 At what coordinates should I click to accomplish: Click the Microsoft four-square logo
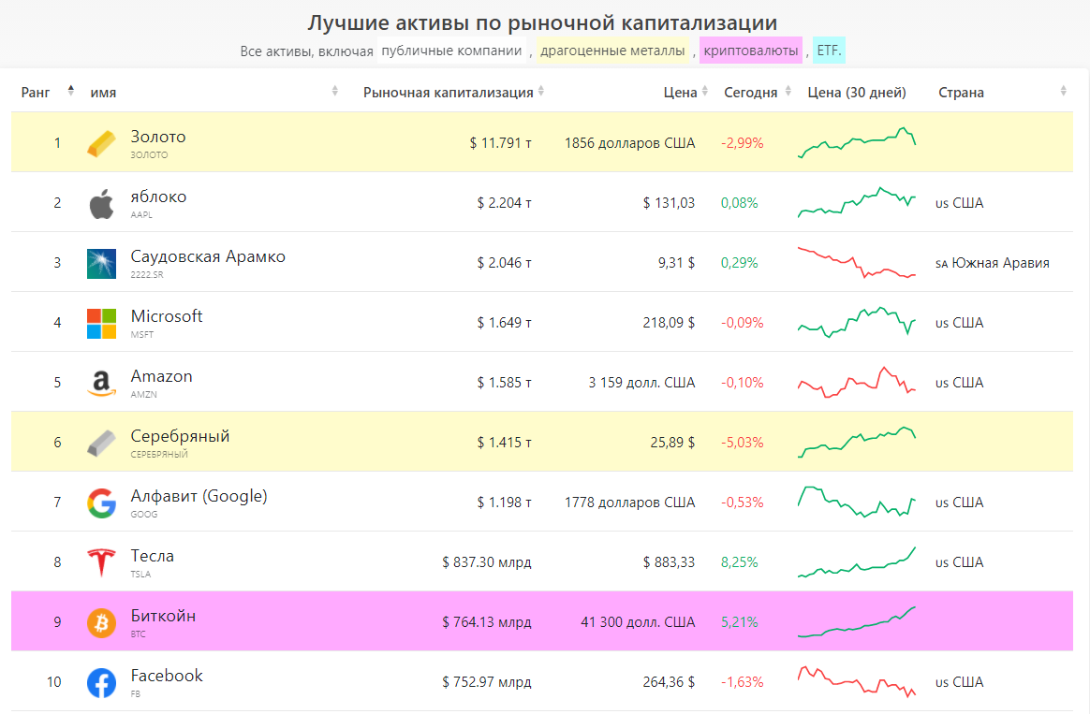(x=101, y=323)
